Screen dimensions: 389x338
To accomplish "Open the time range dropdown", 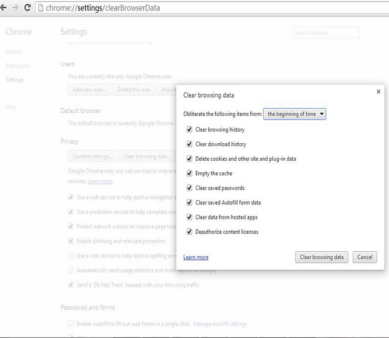I will tap(294, 114).
